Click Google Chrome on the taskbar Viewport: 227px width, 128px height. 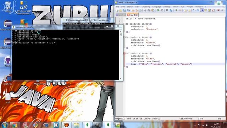pyautogui.click(x=15, y=125)
